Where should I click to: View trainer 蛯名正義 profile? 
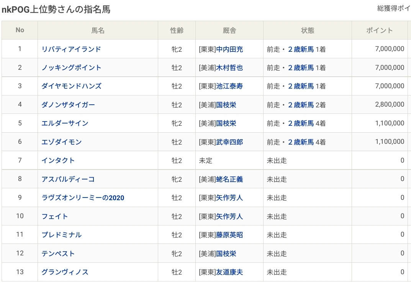pos(229,179)
